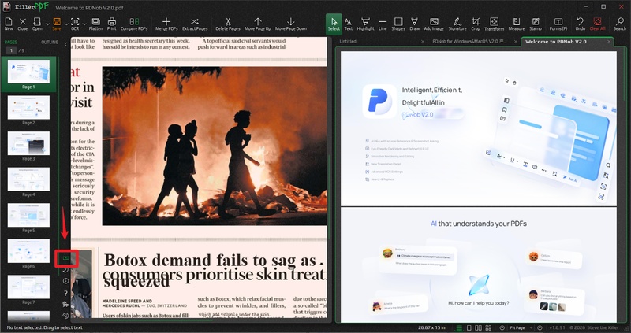Screen dimensions: 631x333
Task: Choose the Shapes tool
Action: (398, 24)
